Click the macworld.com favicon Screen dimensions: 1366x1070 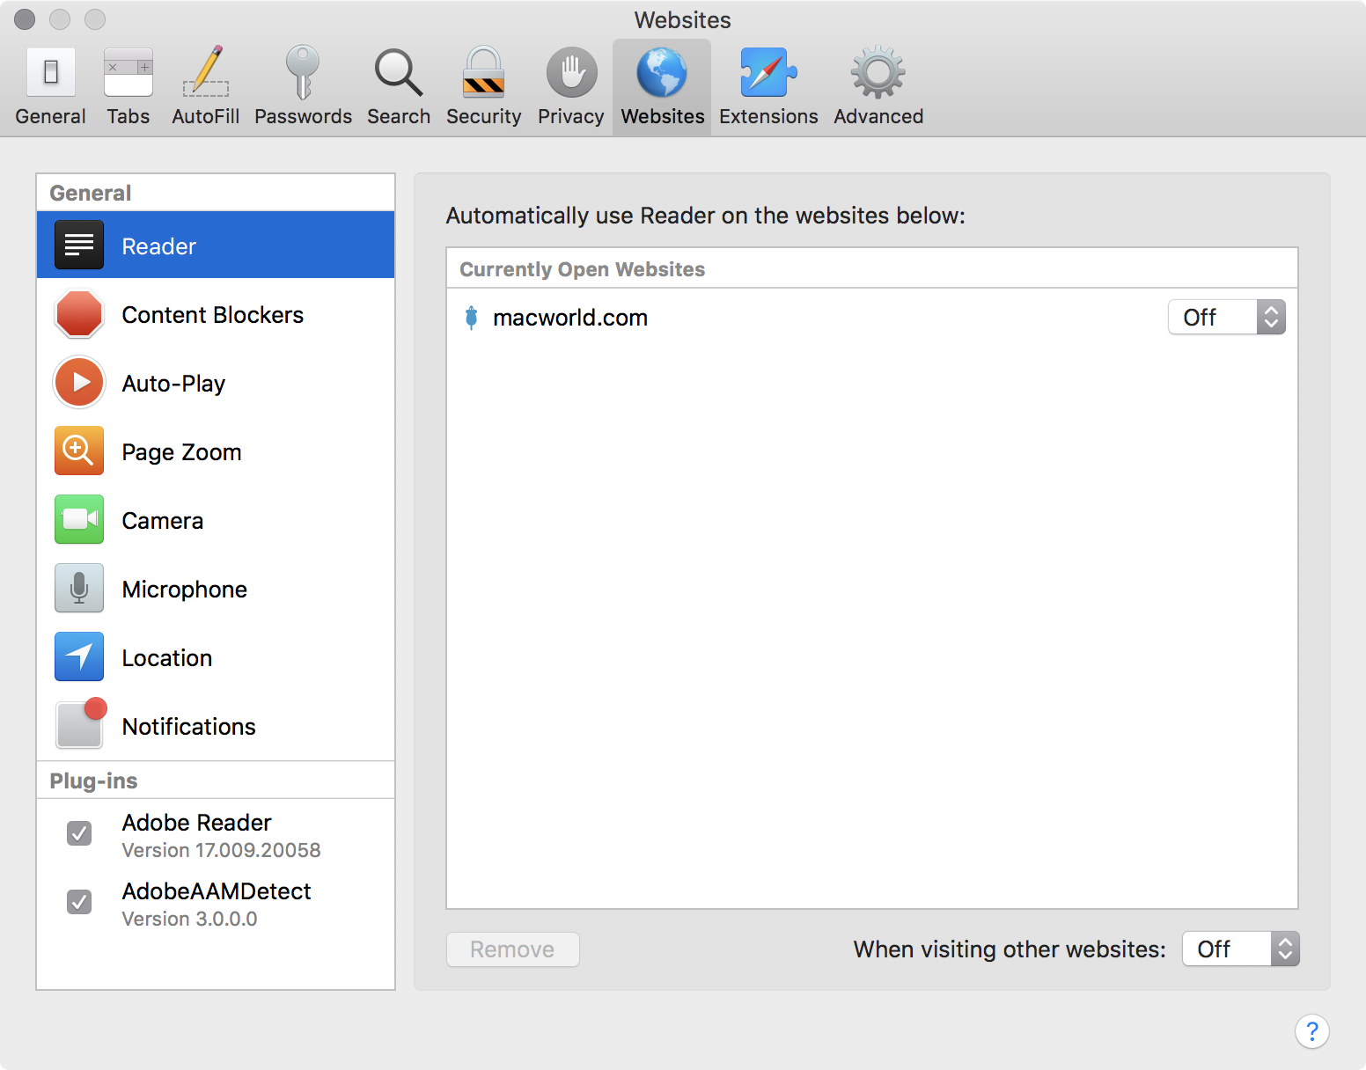[472, 318]
